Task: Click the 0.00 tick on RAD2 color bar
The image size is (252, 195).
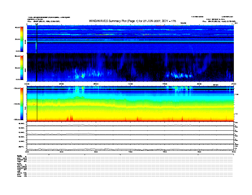Action: click(18, 51)
